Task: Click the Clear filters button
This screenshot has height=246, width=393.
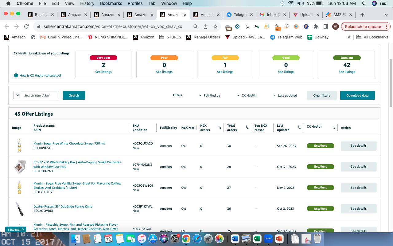Action: pos(322,95)
